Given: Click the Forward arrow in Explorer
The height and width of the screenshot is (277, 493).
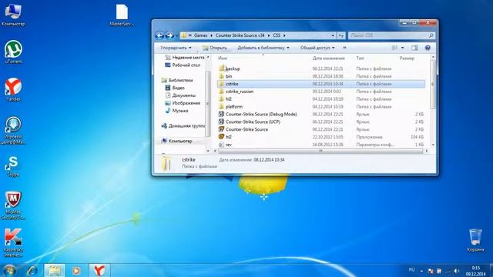Looking at the screenshot, I should point(169,35).
